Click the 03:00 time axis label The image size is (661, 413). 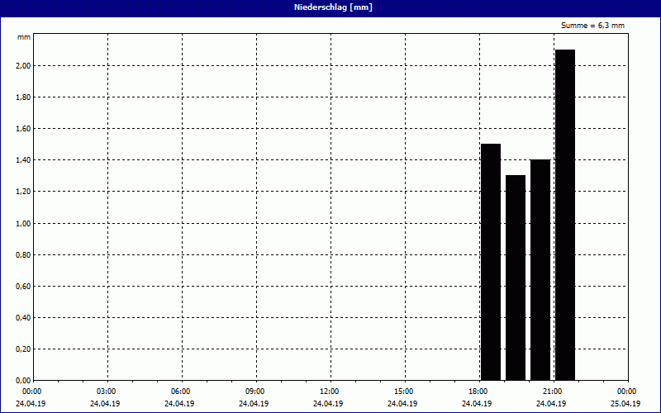(x=107, y=392)
